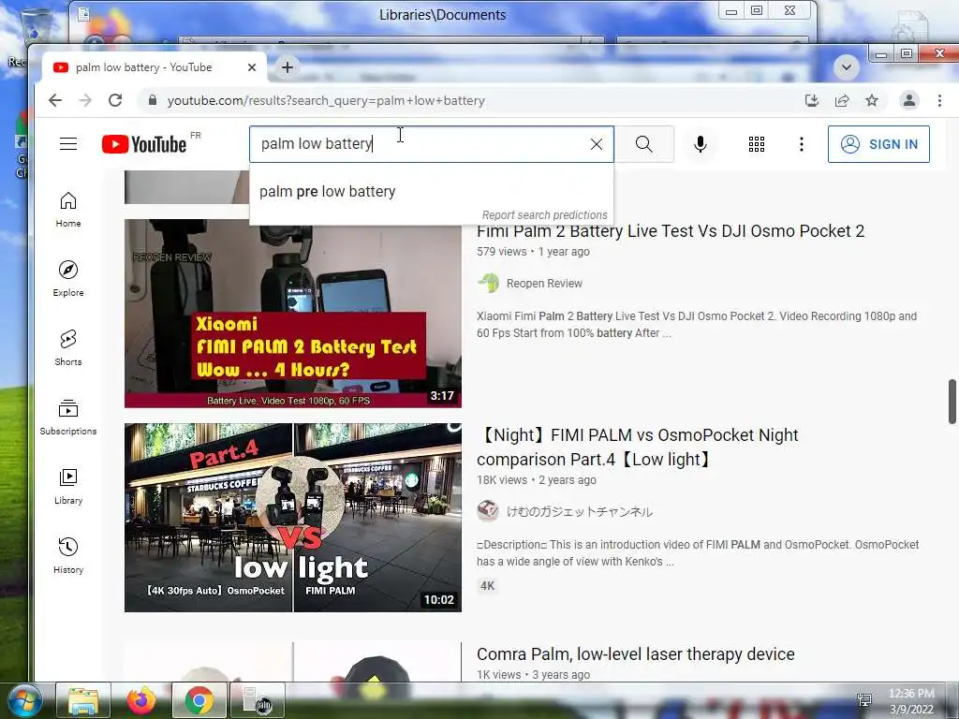Choose suggestion palm pre low battery

pyautogui.click(x=431, y=191)
